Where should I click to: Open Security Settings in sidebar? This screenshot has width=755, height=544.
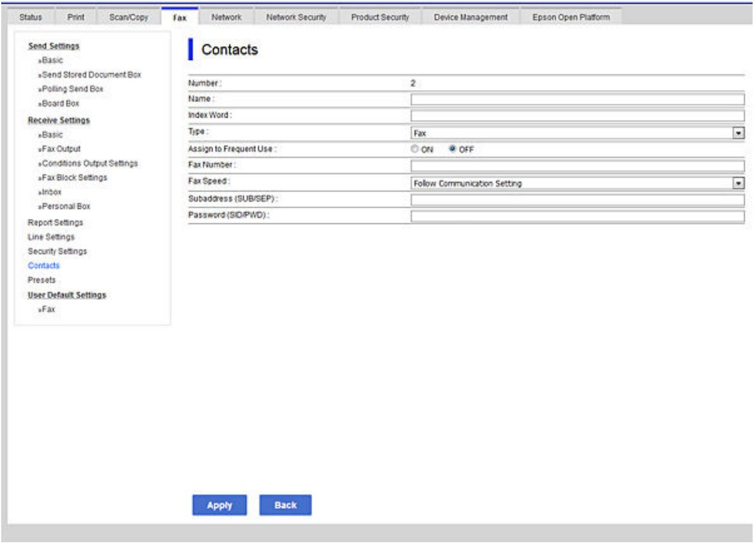57,250
